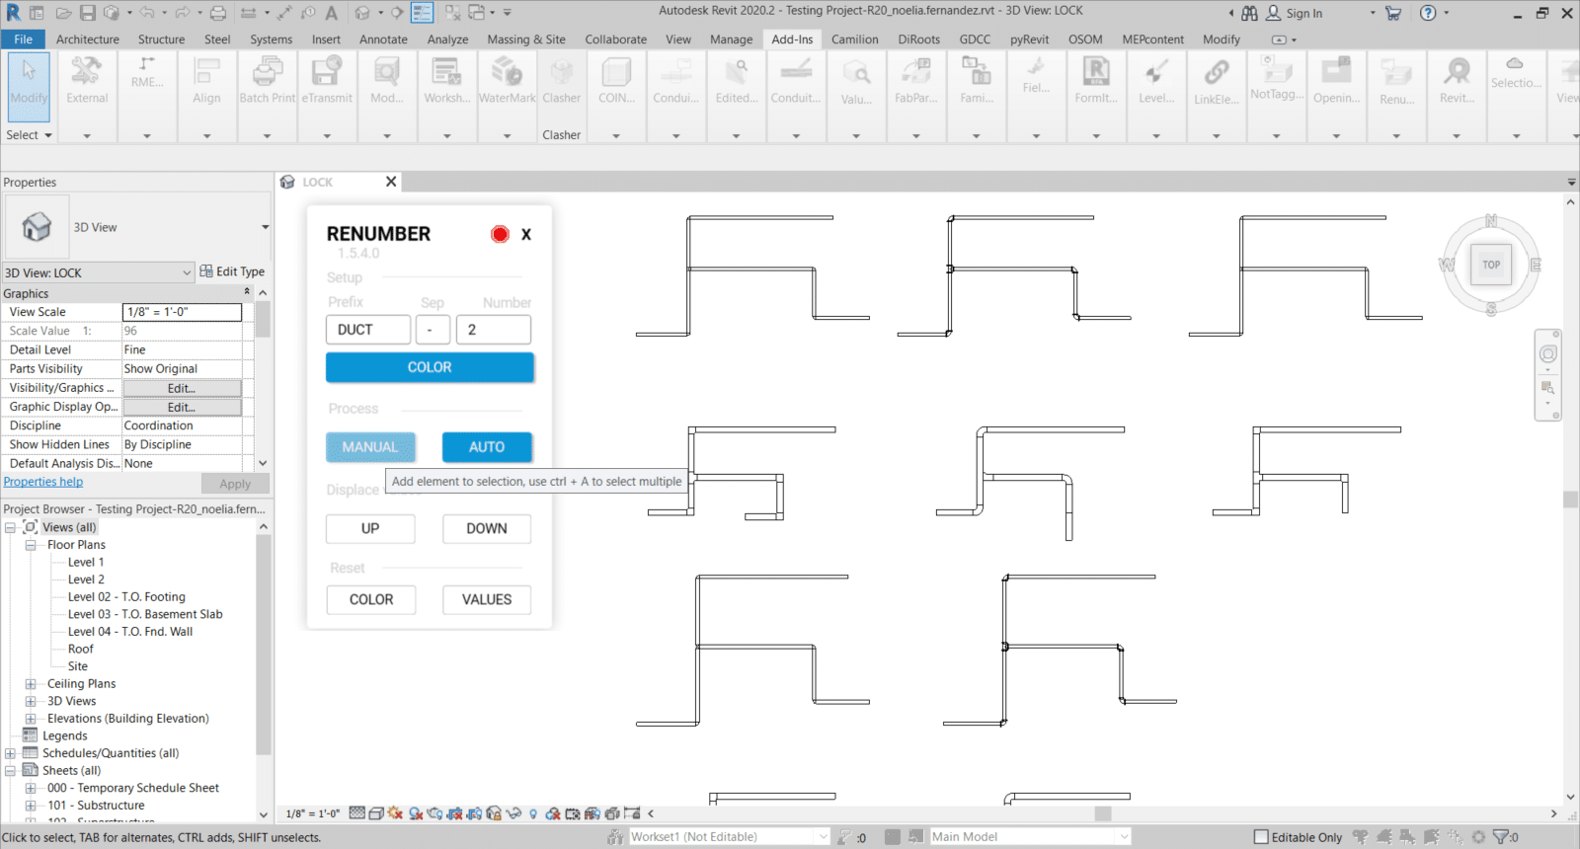Image resolution: width=1580 pixels, height=849 pixels.
Task: Click the TOP face of ViewCube
Action: pyautogui.click(x=1491, y=265)
